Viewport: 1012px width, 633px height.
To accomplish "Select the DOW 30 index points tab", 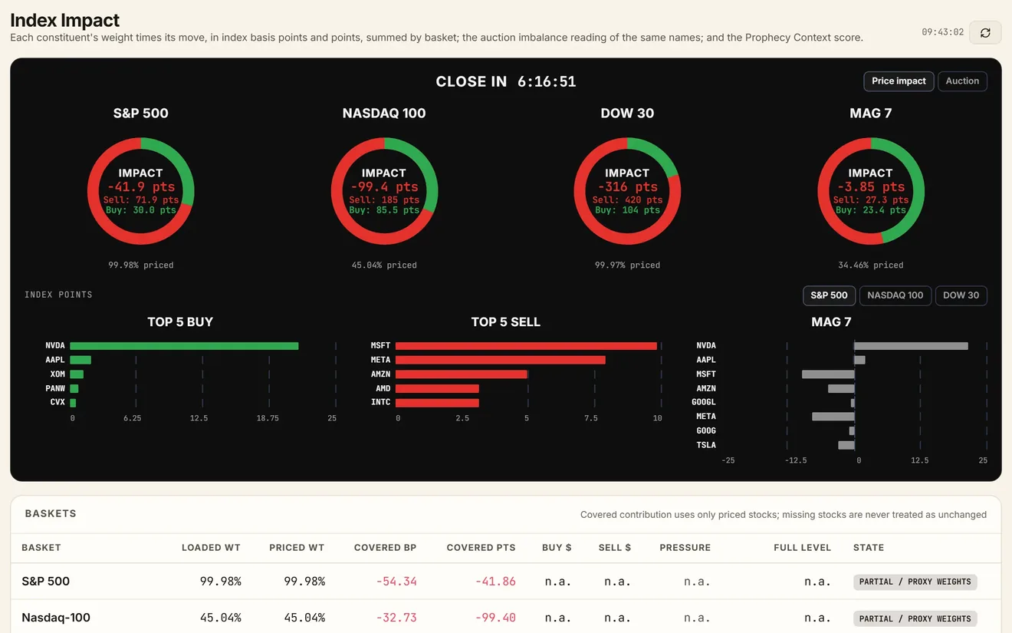I will 961,295.
